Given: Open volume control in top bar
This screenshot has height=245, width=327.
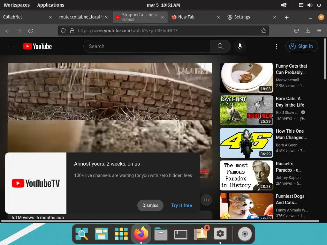Looking at the screenshot, I should [x=310, y=5].
